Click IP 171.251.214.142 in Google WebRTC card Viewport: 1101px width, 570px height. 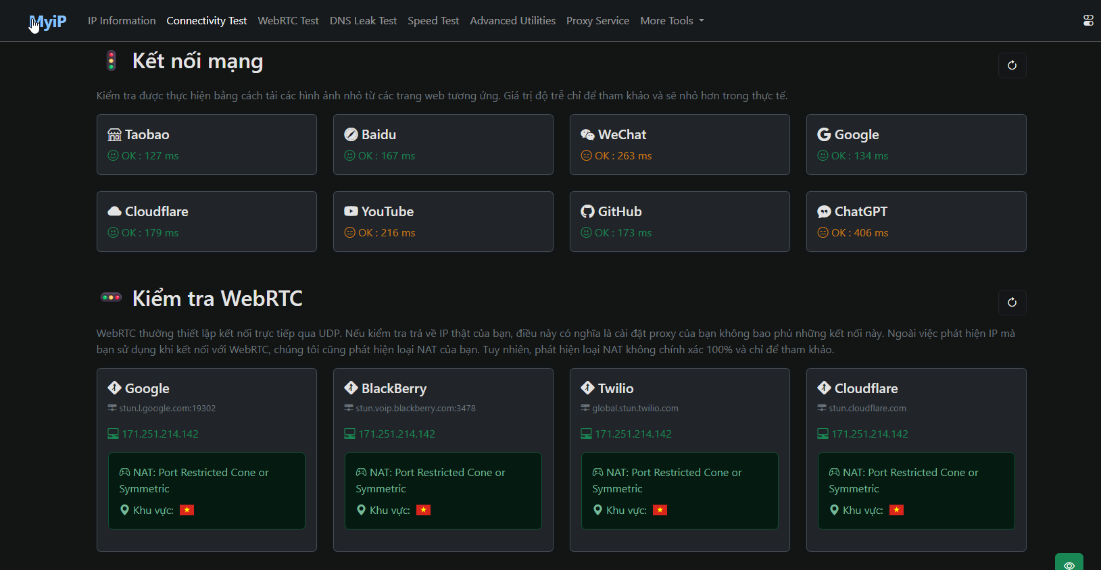160,434
